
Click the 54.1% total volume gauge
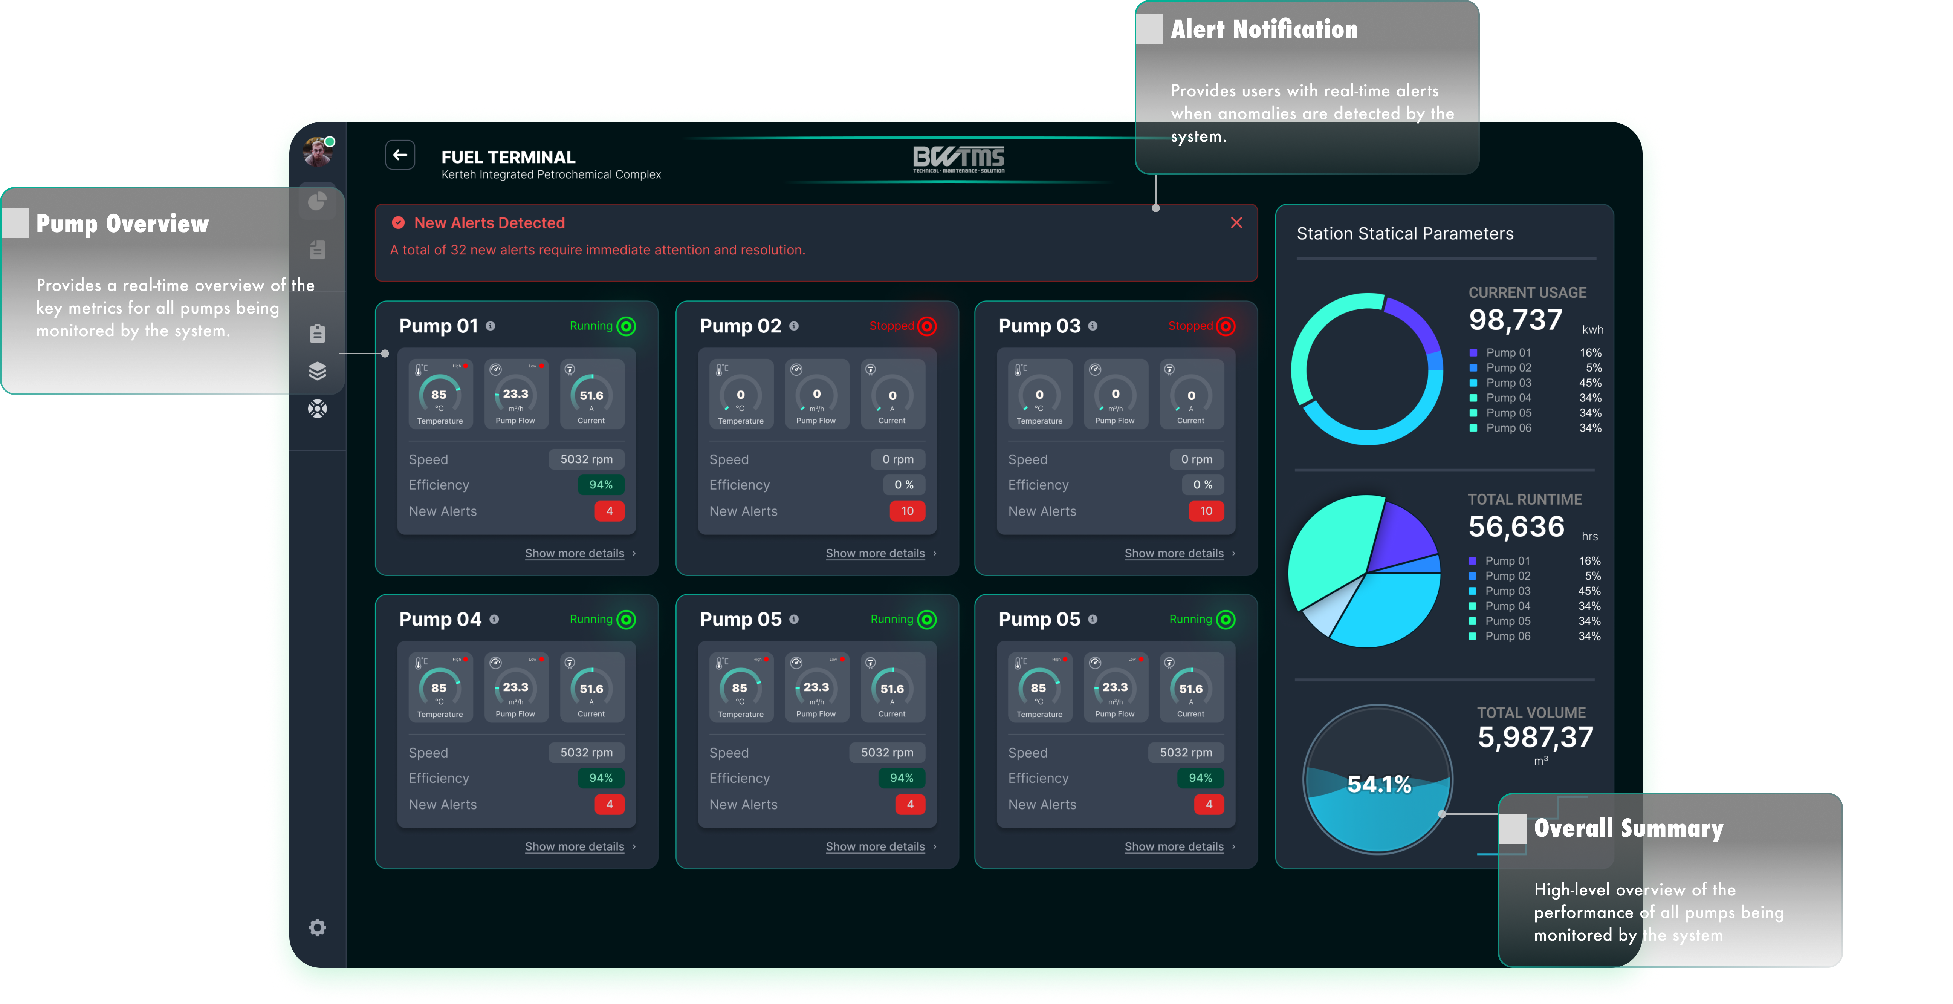click(1378, 782)
